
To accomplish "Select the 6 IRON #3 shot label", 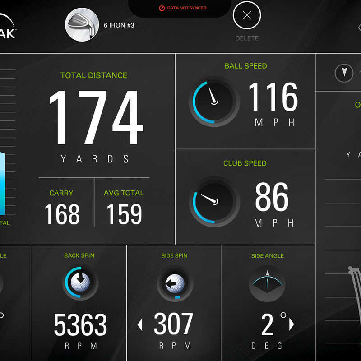I will tap(119, 25).
